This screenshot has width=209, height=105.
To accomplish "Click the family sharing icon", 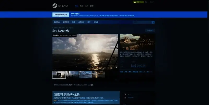I will pyautogui.click(x=125, y=98).
